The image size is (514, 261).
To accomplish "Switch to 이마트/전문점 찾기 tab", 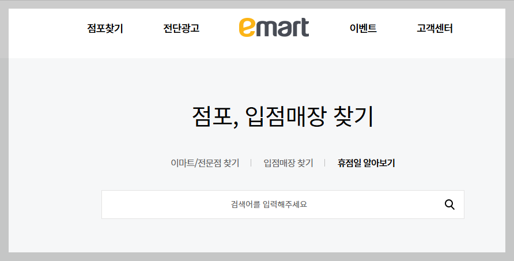I will pos(205,163).
